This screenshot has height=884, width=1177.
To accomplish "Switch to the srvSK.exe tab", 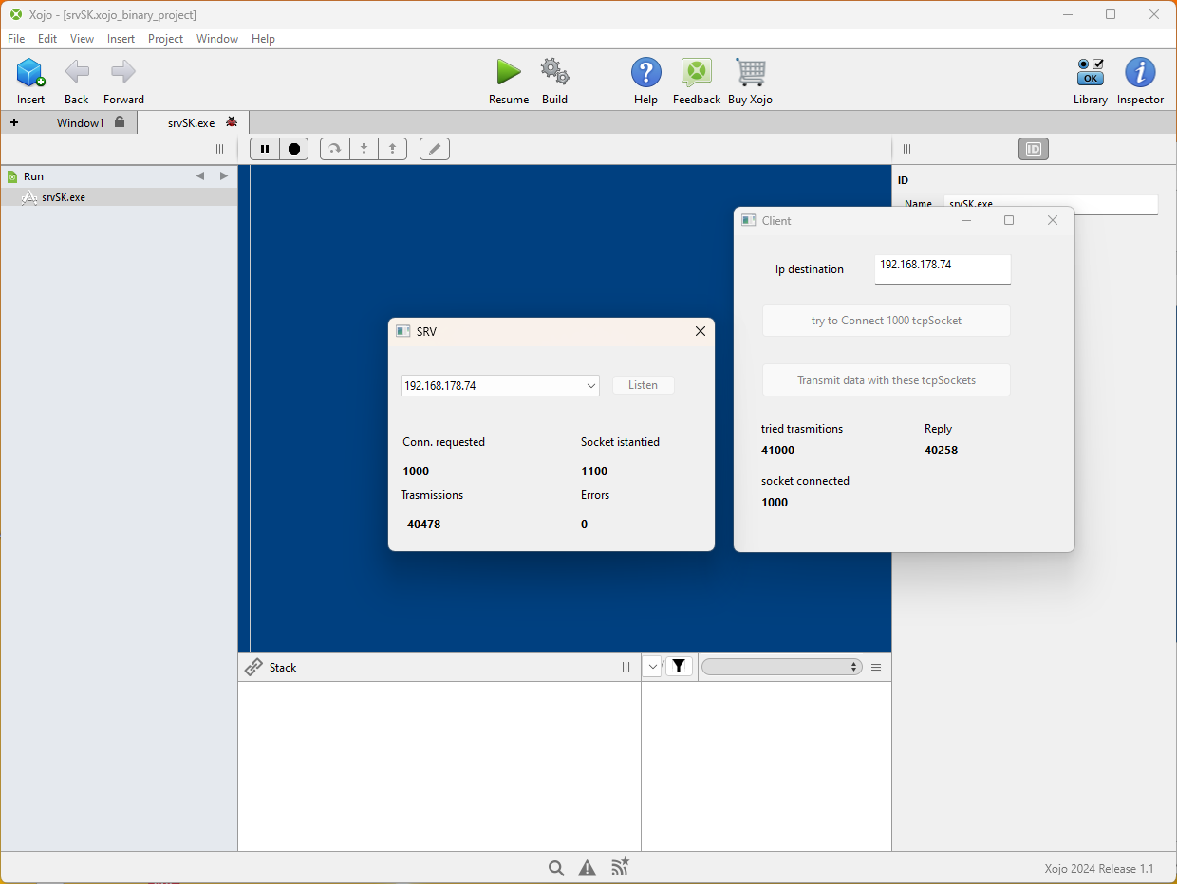I will point(194,122).
